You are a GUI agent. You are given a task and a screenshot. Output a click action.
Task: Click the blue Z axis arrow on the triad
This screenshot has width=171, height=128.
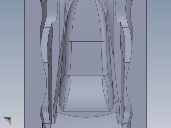pos(7,118)
